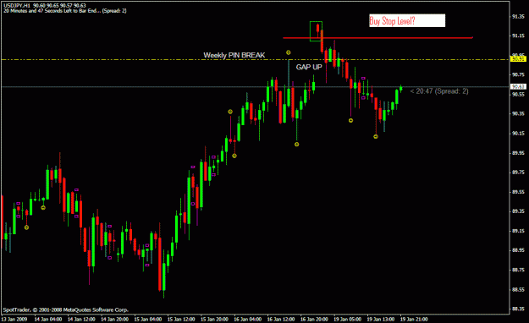Click the current price tag 90.63 on the axis
Screen dimensions: 529x323
[x=518, y=86]
